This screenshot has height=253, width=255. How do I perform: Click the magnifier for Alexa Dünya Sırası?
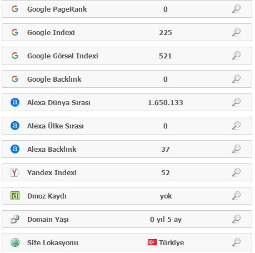[x=236, y=102]
